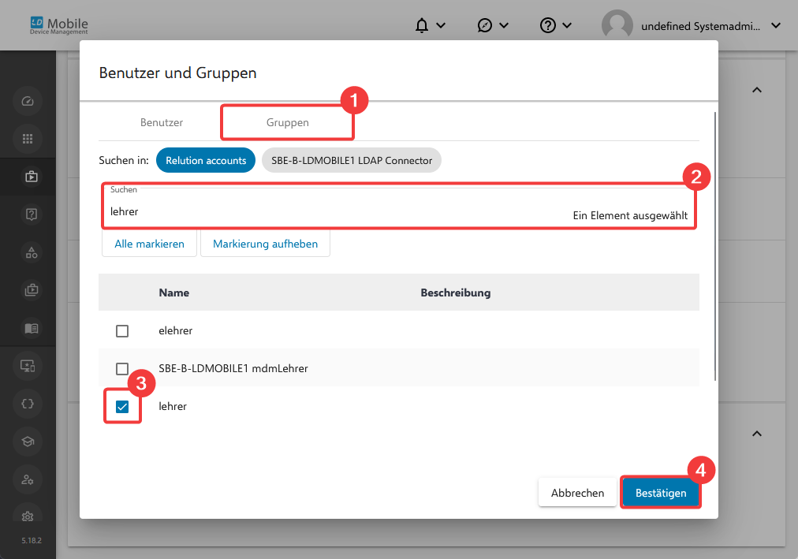The height and width of the screenshot is (559, 798).
Task: Tick the SBE-B-LDMOBILE1 mdmLehrer checkbox
Action: (122, 369)
